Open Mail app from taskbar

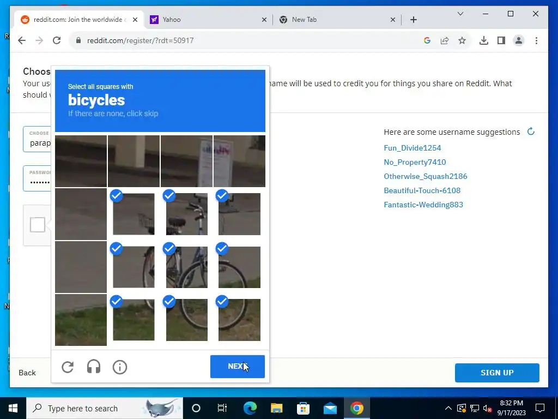330,408
